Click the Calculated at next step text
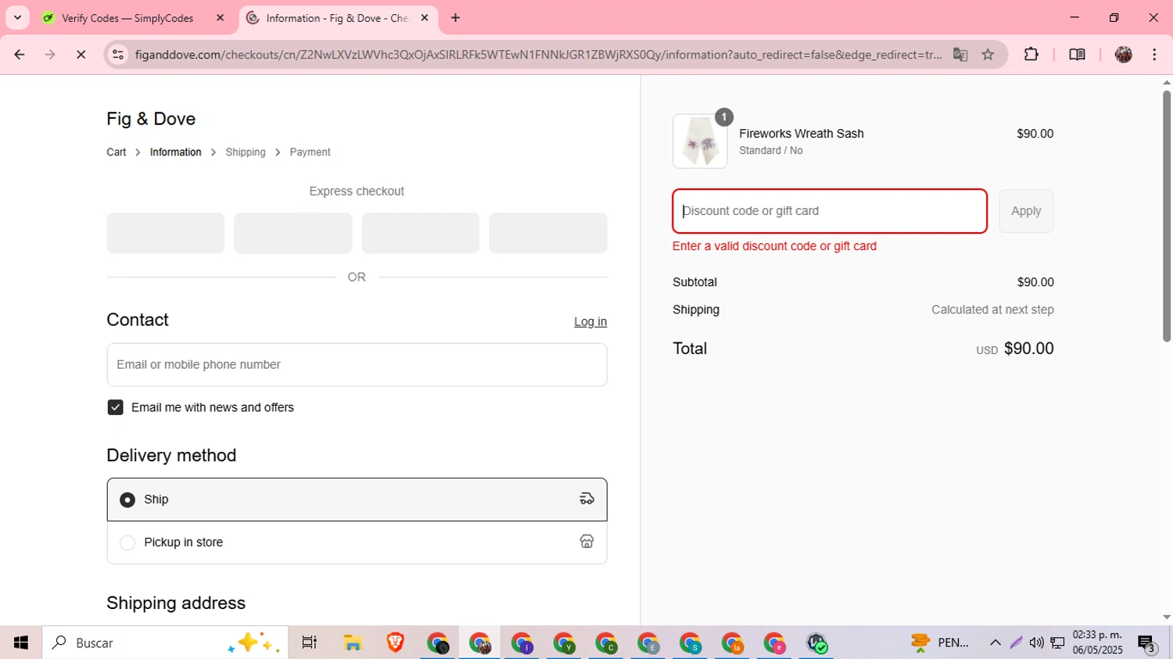 992,310
